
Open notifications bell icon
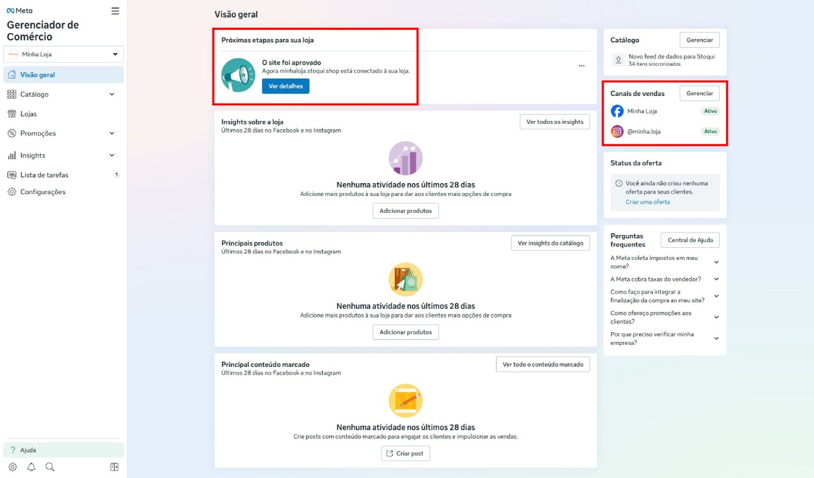click(31, 467)
